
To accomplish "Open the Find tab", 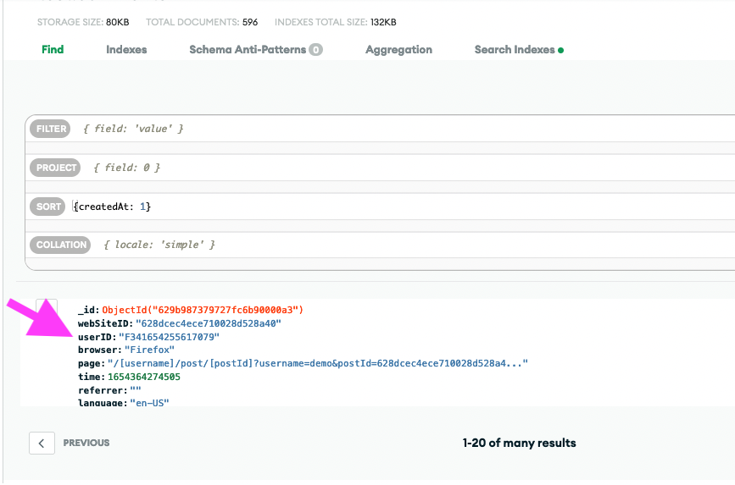I will (x=53, y=50).
